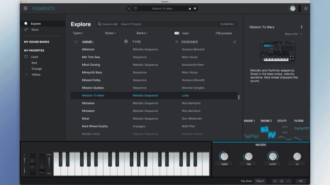330x185 pixels.
Task: Open the Poly 4 play mode dropdown
Action: tap(260, 181)
